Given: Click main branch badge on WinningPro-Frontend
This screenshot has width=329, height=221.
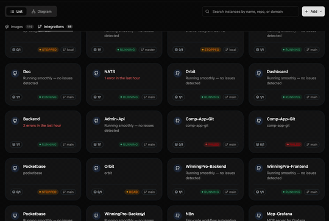Looking at the screenshot, I should (312, 192).
